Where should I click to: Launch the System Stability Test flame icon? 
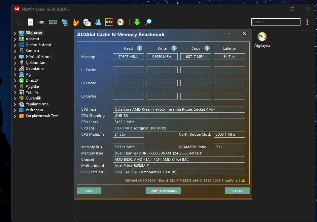click(x=76, y=22)
